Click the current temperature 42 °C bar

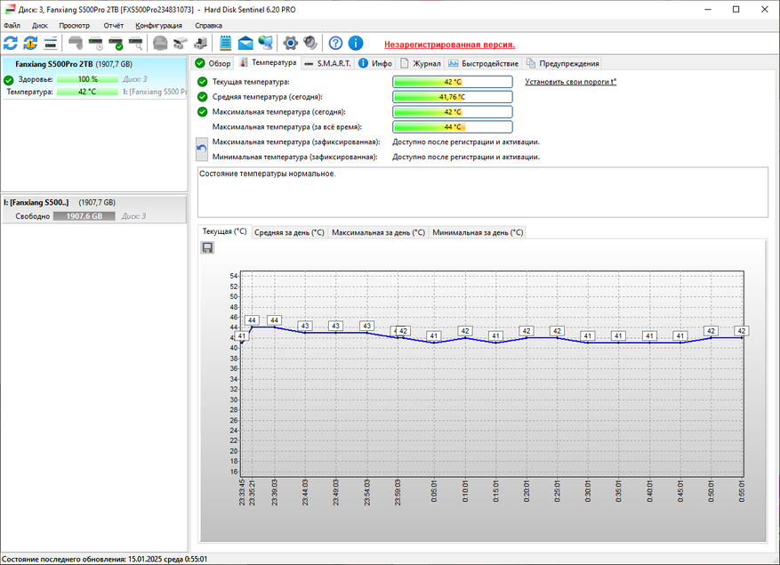click(x=453, y=82)
